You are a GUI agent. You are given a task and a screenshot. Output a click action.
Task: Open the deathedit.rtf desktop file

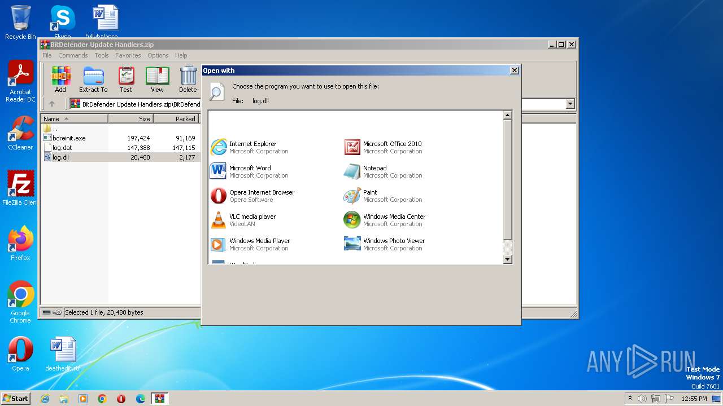(62, 354)
